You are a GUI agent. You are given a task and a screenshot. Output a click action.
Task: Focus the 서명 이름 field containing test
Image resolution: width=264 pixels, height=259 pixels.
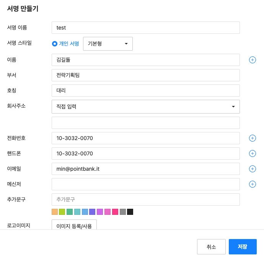pos(145,28)
